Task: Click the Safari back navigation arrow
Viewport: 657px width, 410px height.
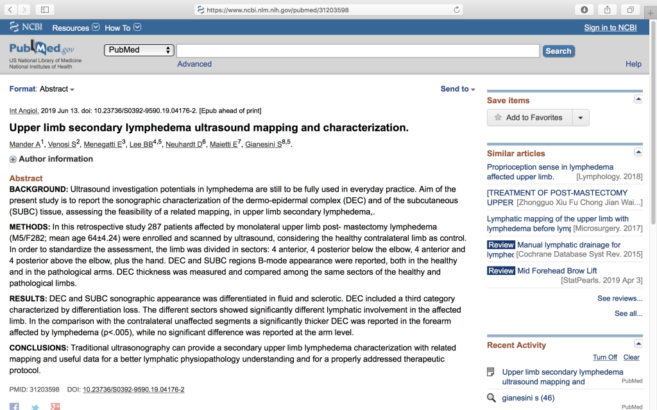Action: coord(11,10)
